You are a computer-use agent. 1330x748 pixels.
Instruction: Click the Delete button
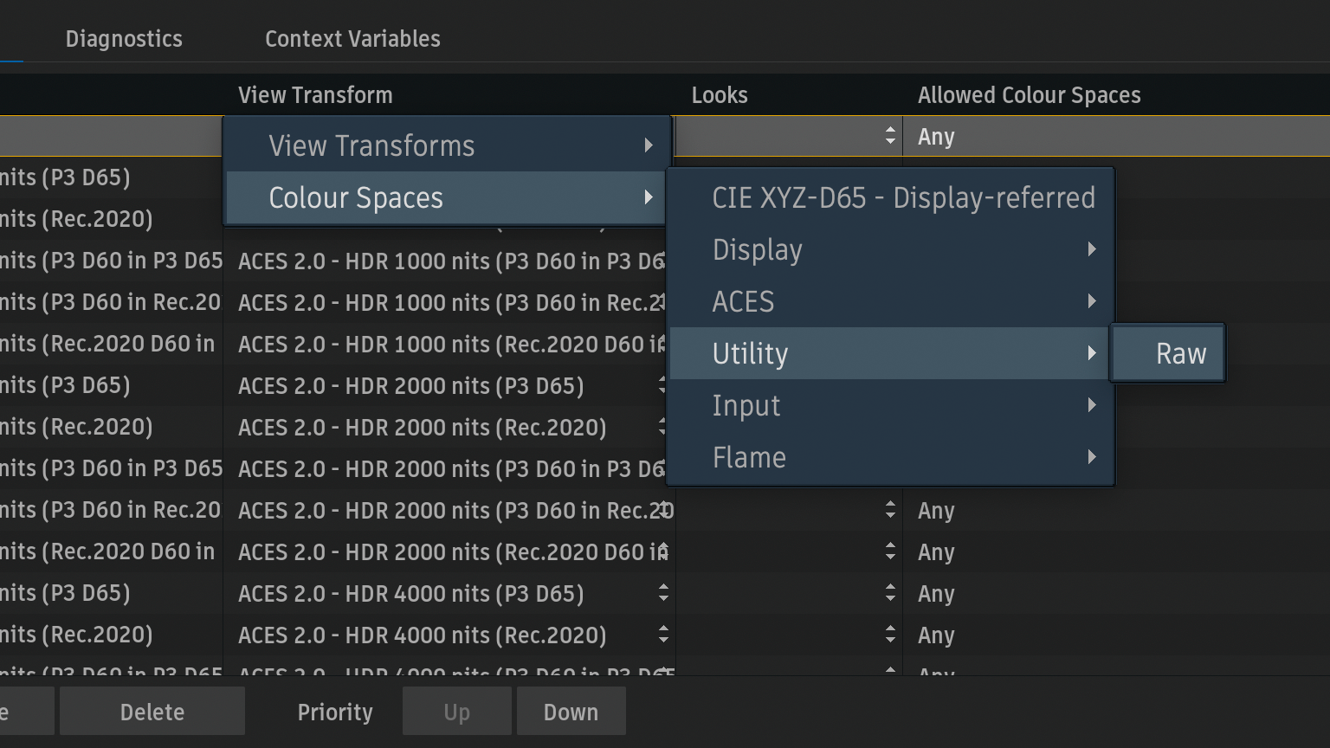click(152, 712)
